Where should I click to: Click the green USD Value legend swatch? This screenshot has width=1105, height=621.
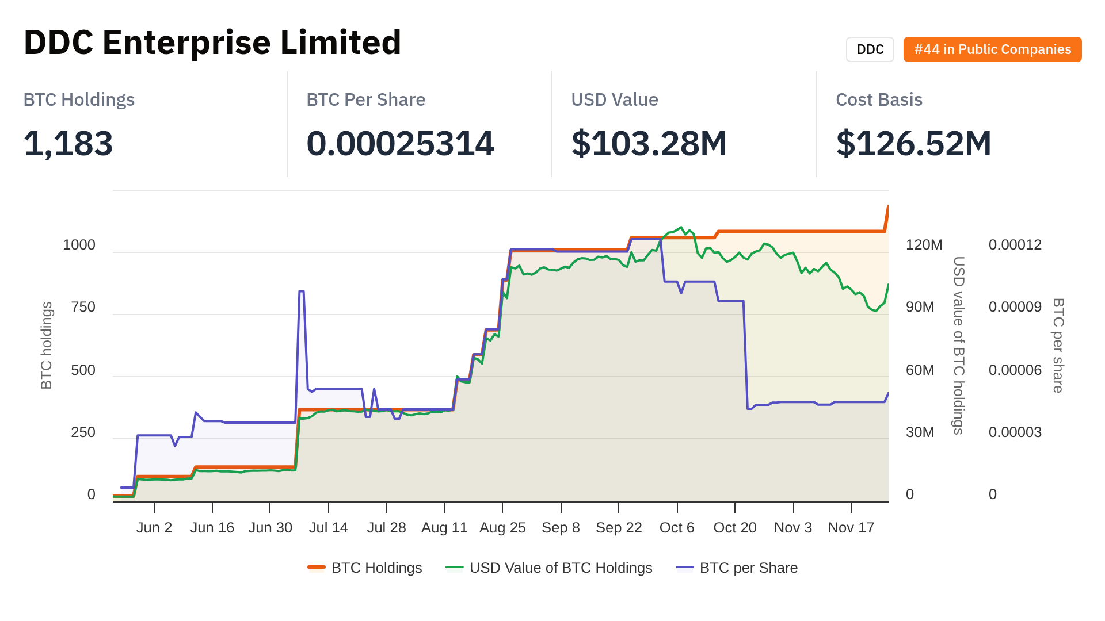[455, 568]
